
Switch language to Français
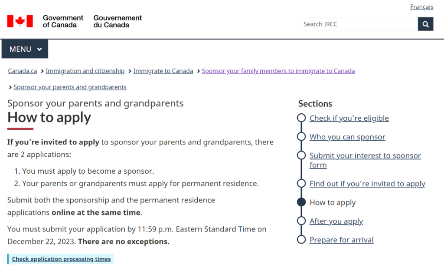click(421, 7)
